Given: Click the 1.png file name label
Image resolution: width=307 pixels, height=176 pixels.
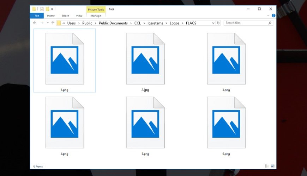Looking at the screenshot, I should pos(65,90).
